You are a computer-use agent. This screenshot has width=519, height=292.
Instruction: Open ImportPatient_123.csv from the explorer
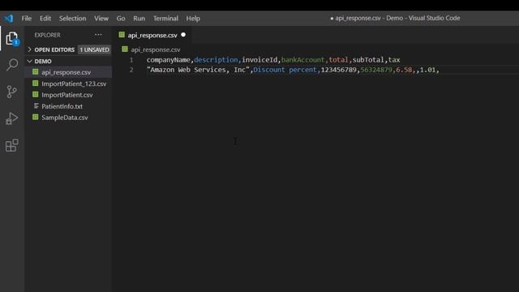click(x=68, y=84)
